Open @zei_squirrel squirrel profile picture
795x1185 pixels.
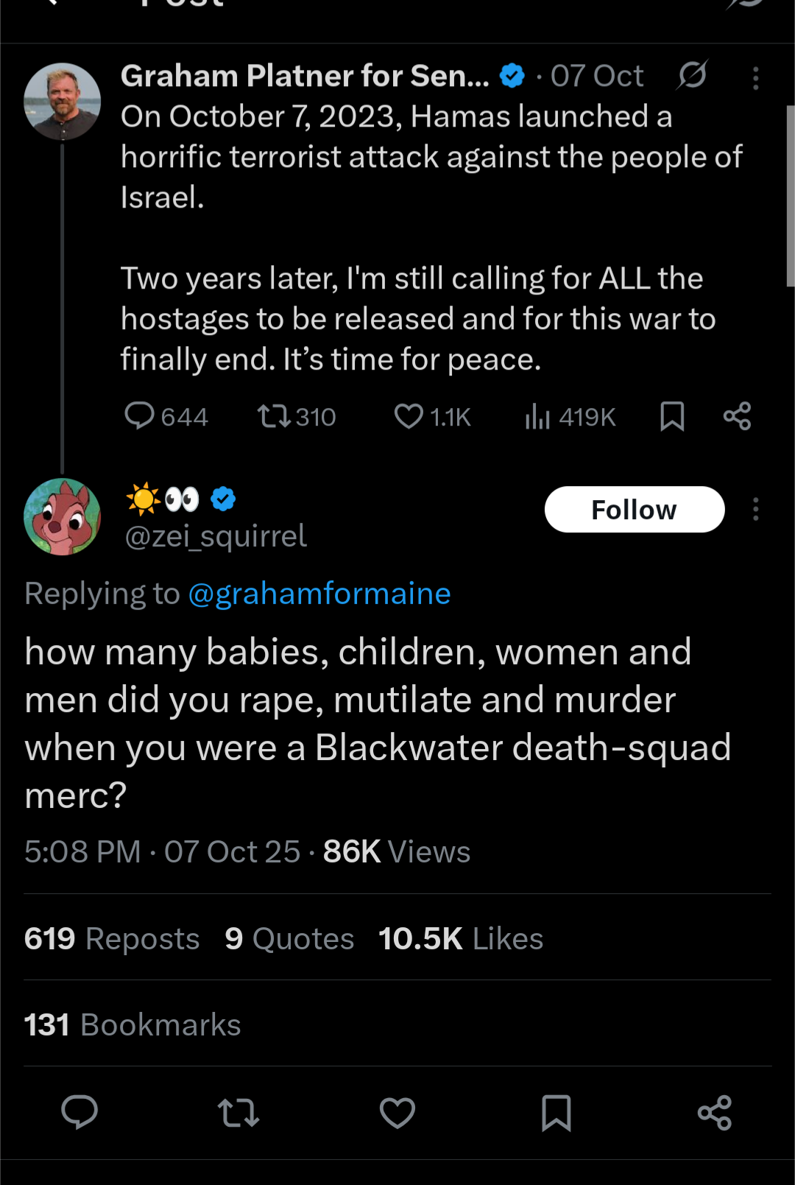[x=63, y=516]
